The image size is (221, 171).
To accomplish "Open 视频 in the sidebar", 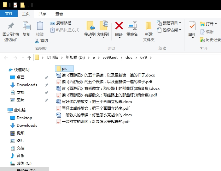I will pyautogui.click(x=17, y=133).
